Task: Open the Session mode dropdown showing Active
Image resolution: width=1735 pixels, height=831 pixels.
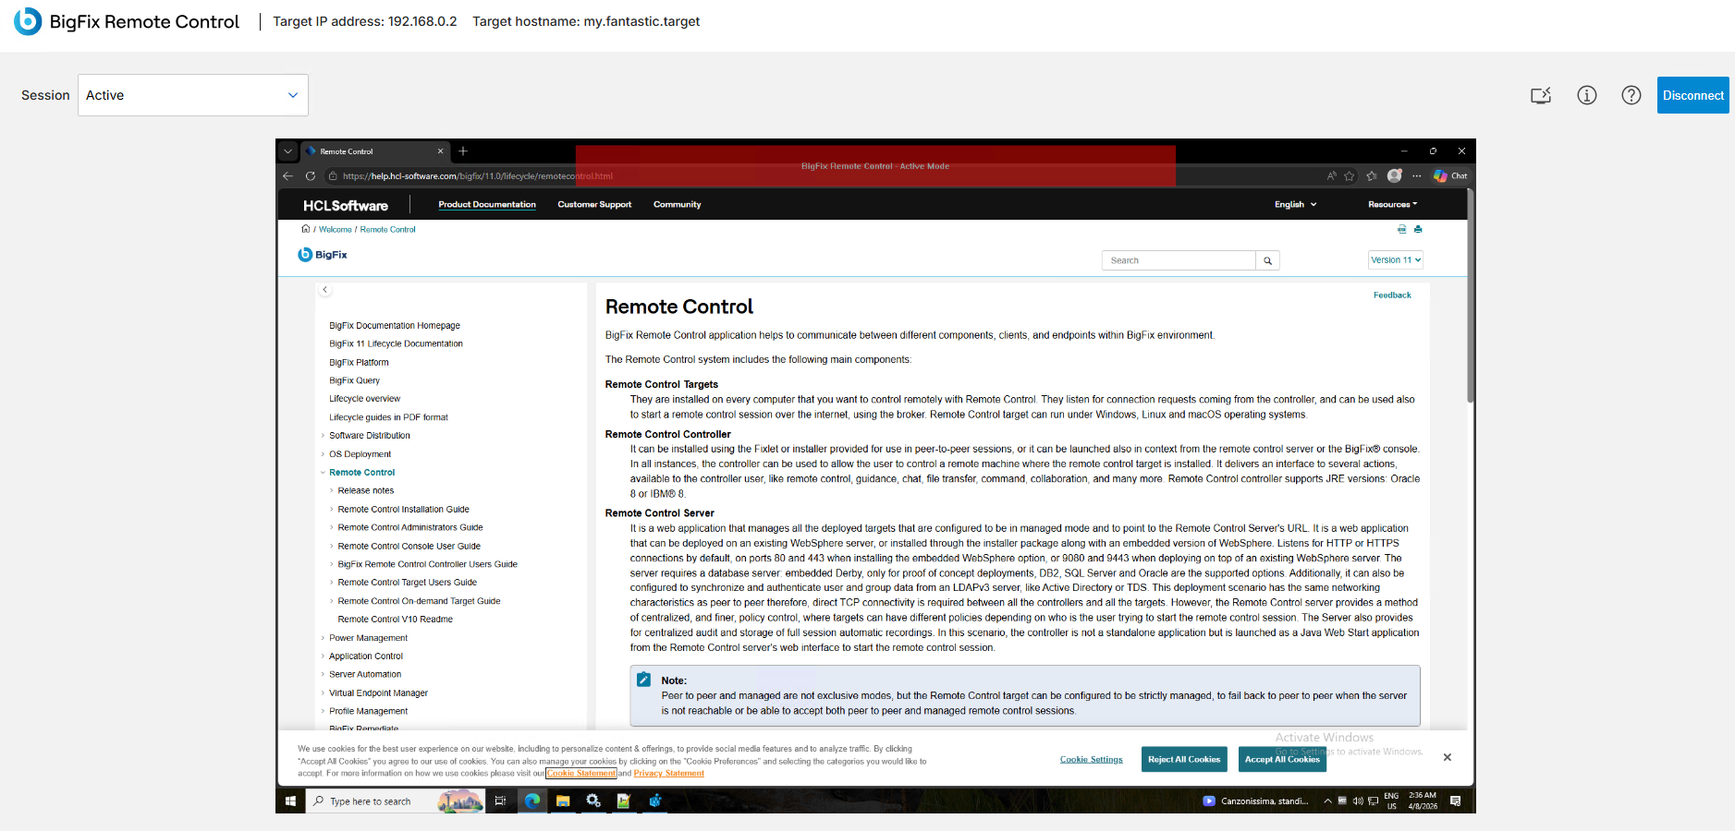Action: pyautogui.click(x=193, y=95)
